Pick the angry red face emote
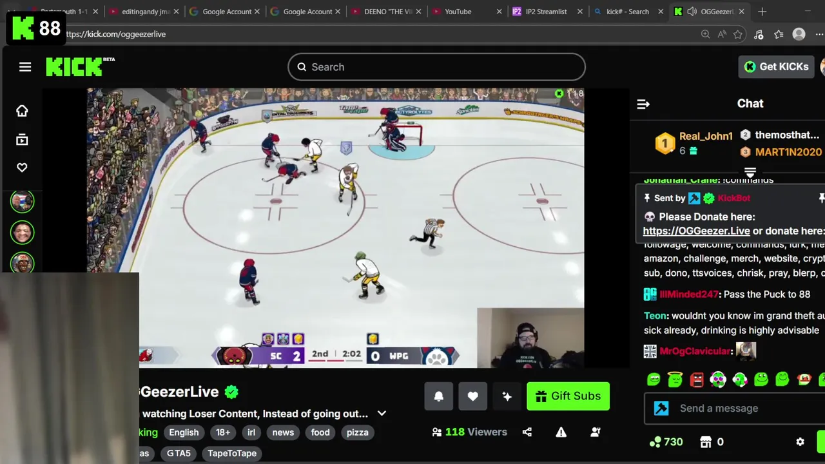Viewport: 825px width, 464px height. coord(697,380)
